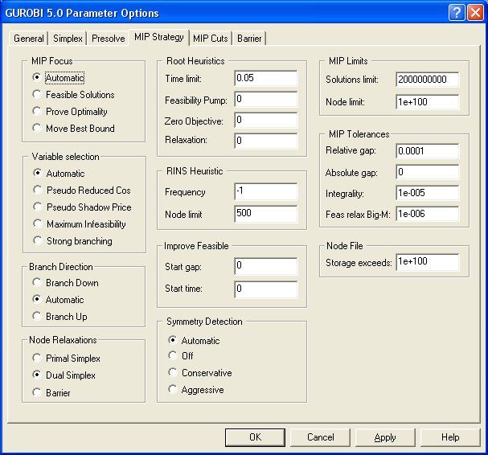Choose Dual Simplex node relaxation
Image resolution: width=488 pixels, height=455 pixels.
64,375
